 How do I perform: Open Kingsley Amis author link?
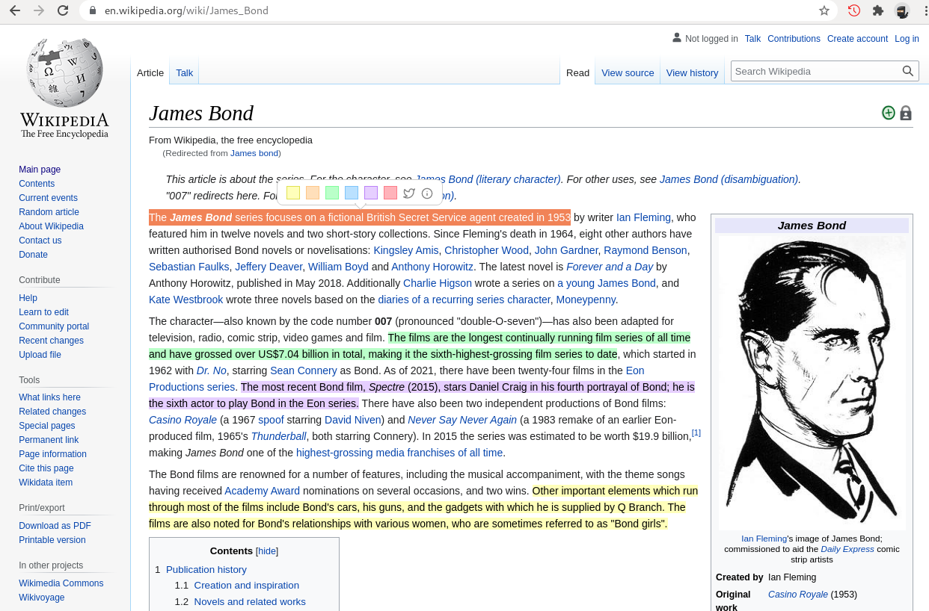click(x=406, y=250)
